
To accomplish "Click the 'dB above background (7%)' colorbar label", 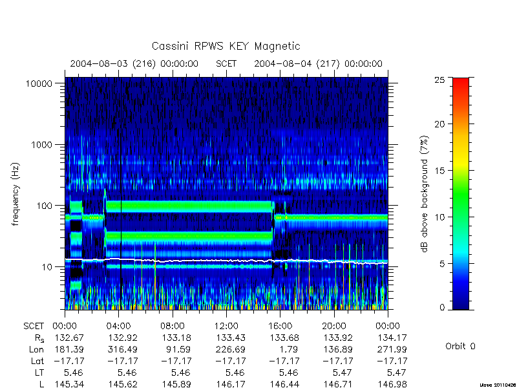I will [x=425, y=194].
